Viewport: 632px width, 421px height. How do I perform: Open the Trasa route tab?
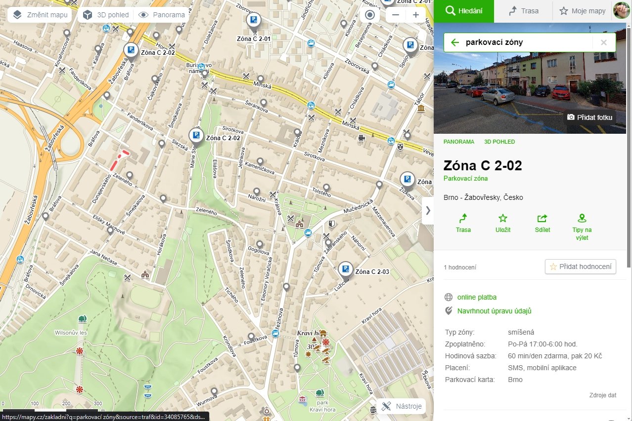[x=524, y=11]
